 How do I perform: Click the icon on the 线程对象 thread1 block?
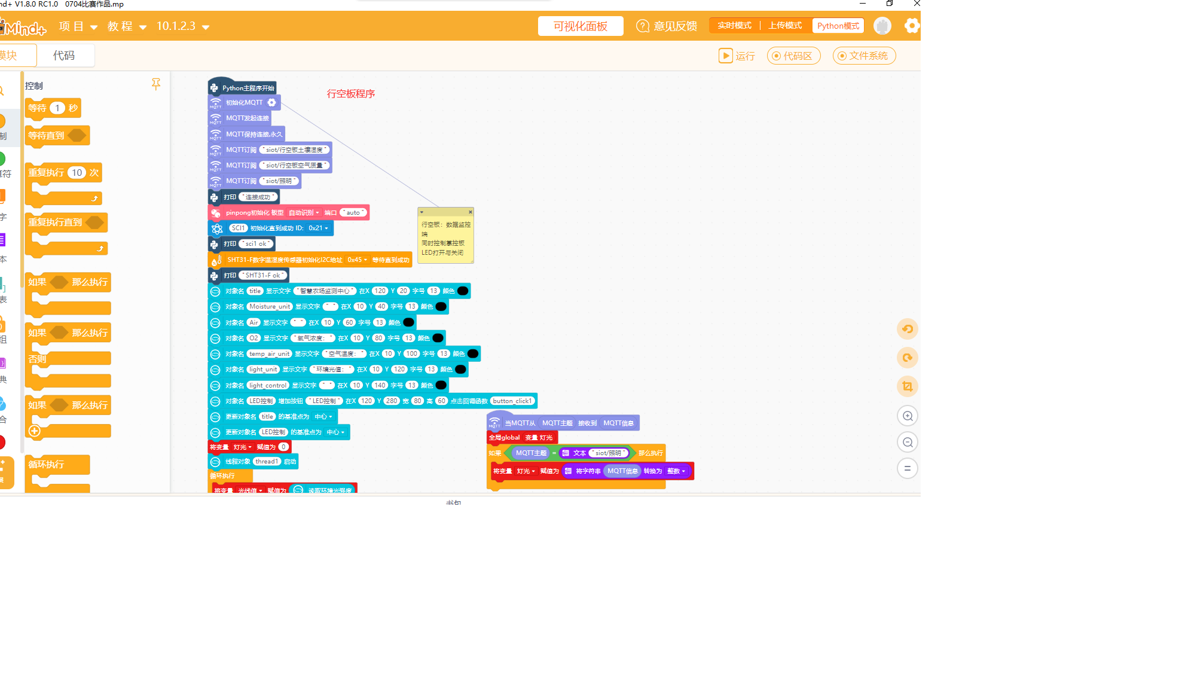pos(215,462)
